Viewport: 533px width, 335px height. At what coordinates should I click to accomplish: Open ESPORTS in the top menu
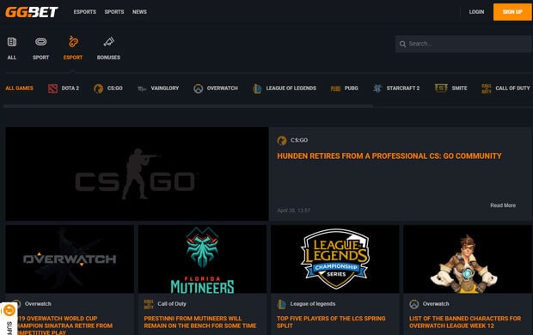pos(85,12)
